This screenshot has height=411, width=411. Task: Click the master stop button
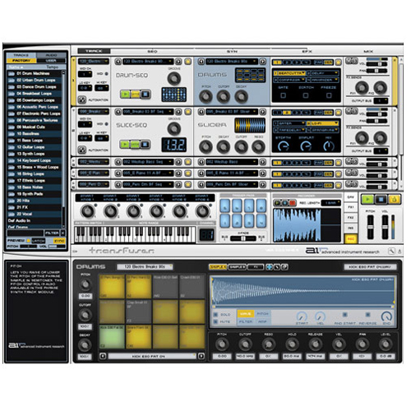381,200
